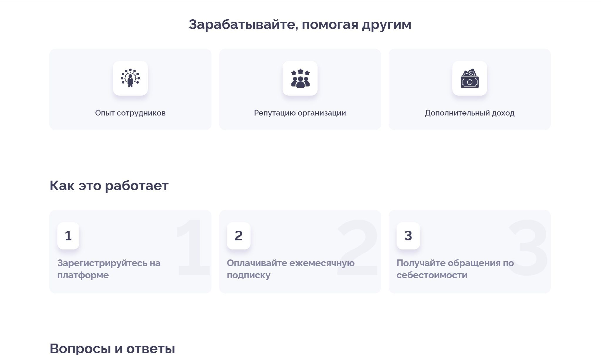
Task: Click the organization reputation stars icon
Action: coord(300,78)
